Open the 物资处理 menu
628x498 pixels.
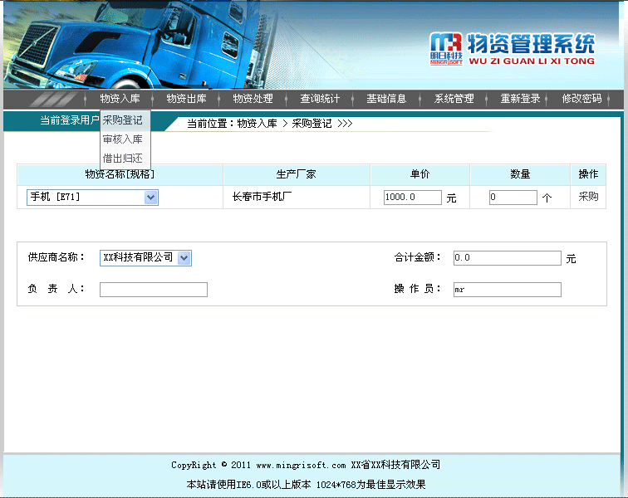253,99
